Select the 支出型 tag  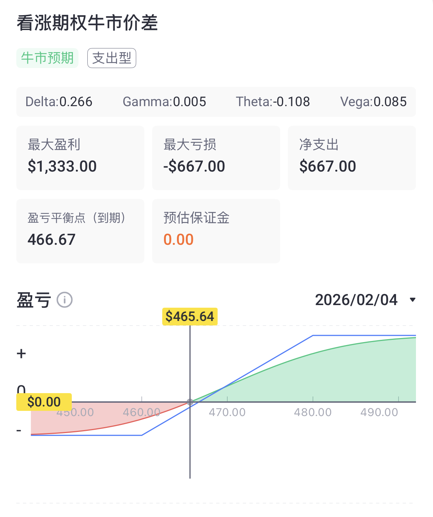[x=112, y=58]
